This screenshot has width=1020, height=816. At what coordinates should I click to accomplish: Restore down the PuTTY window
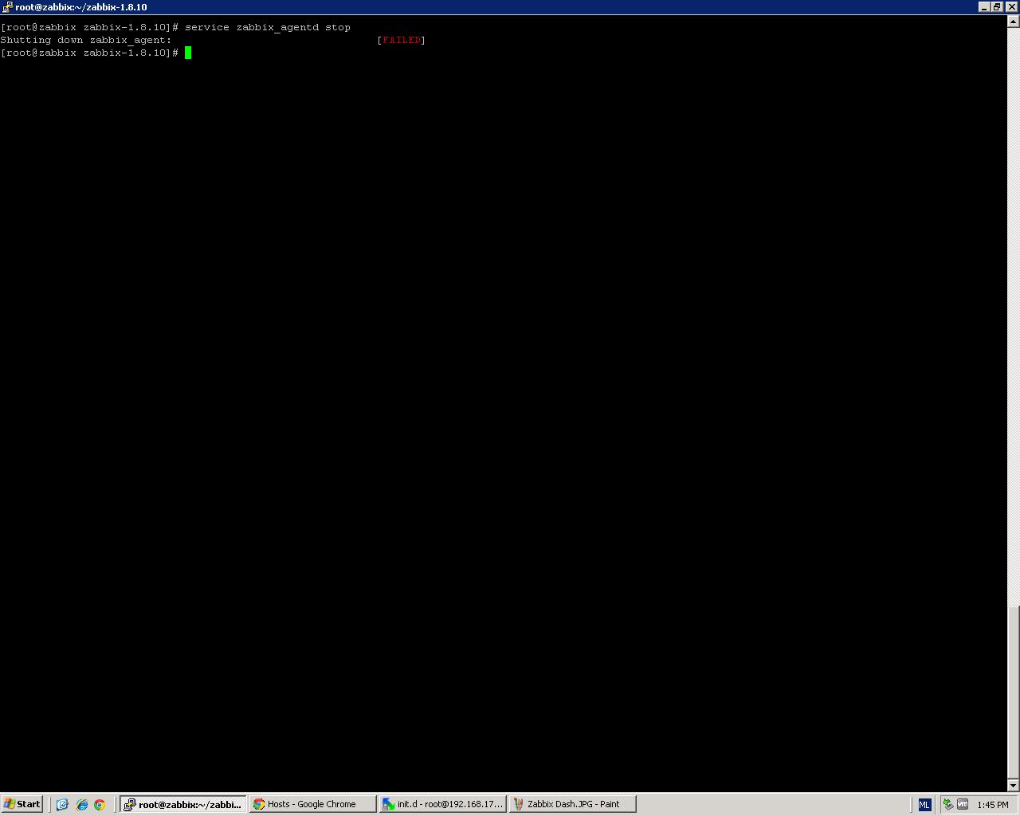[997, 7]
